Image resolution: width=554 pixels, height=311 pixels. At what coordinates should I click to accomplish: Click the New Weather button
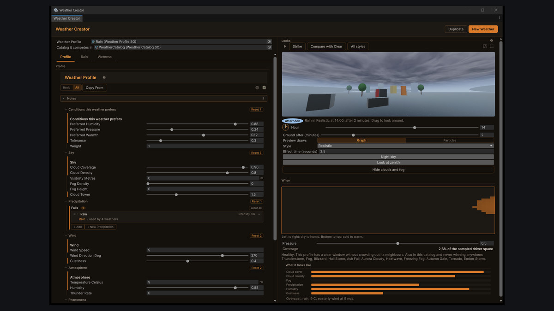[x=483, y=29]
